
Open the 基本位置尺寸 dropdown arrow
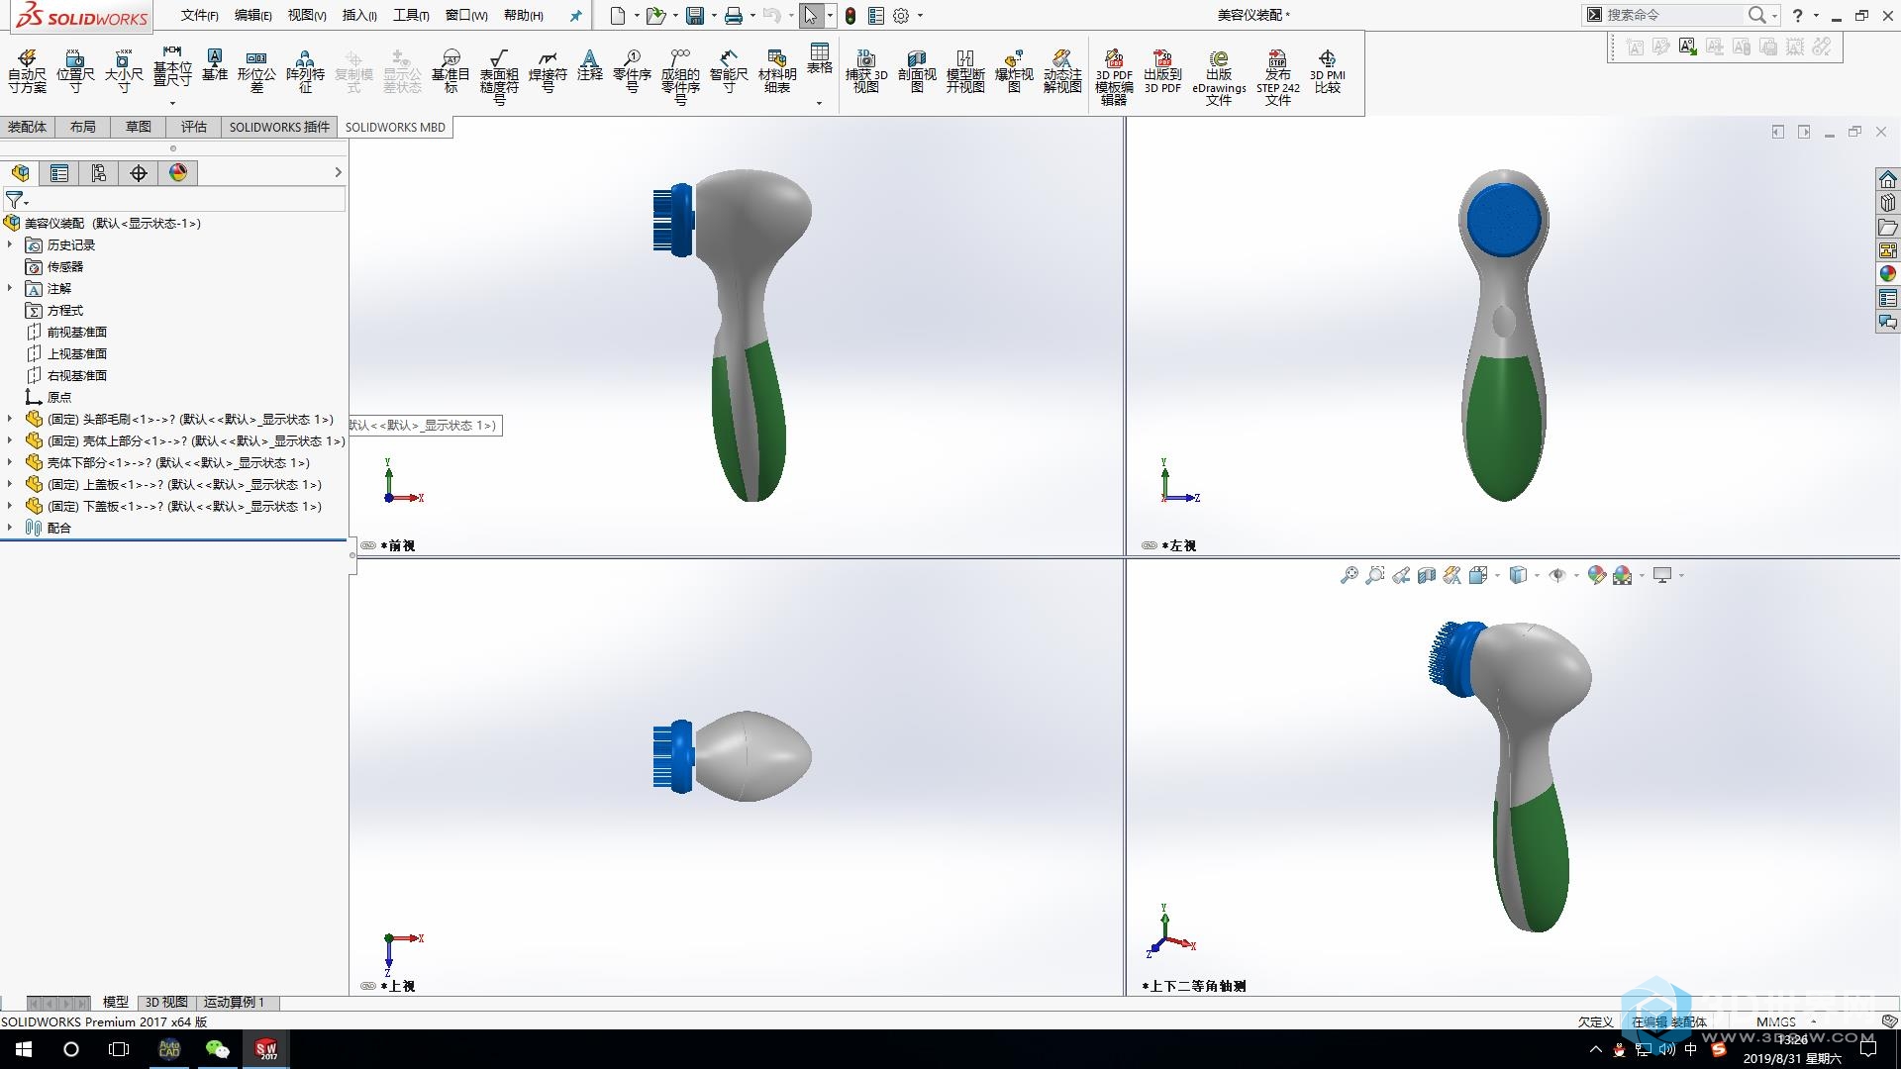pos(172,103)
